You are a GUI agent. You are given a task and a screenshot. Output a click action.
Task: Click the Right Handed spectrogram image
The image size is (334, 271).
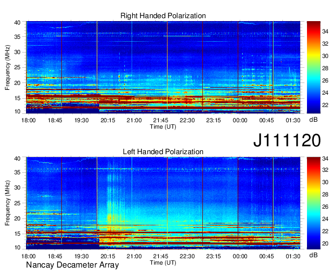tap(163, 67)
